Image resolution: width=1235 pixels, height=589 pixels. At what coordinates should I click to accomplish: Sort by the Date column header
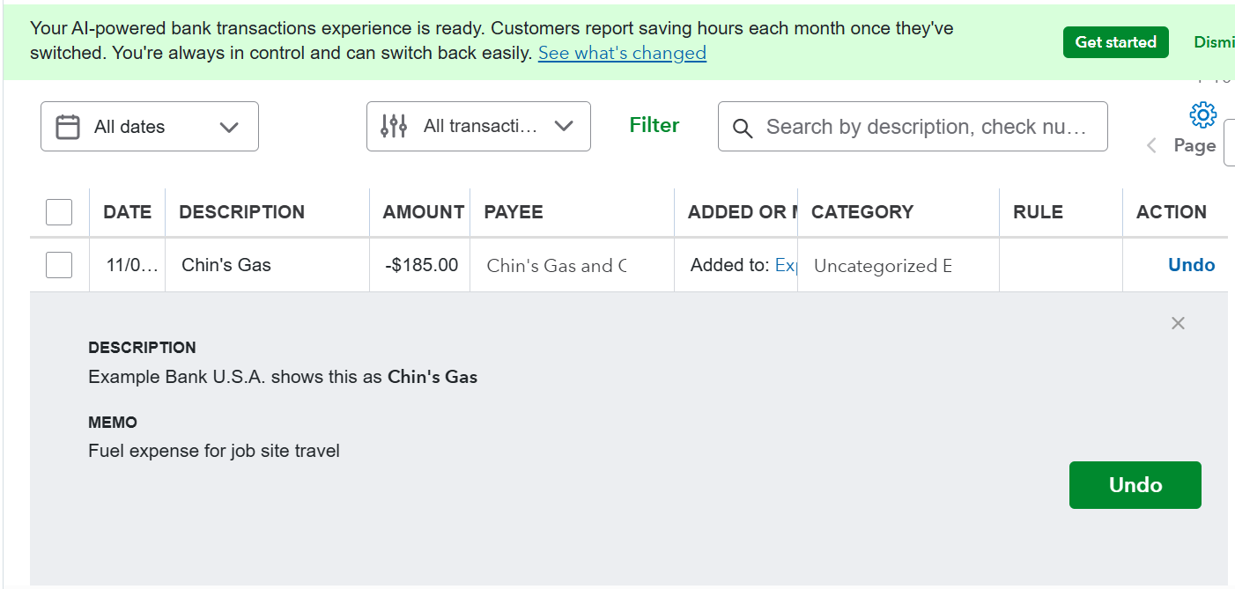point(127,212)
